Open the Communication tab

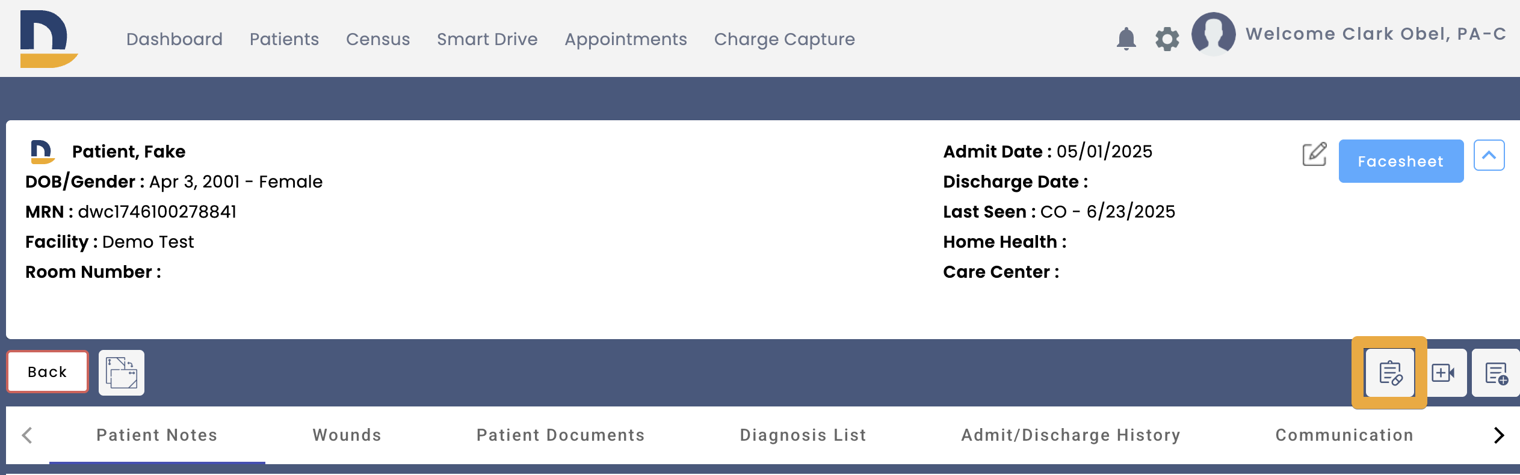(x=1344, y=435)
